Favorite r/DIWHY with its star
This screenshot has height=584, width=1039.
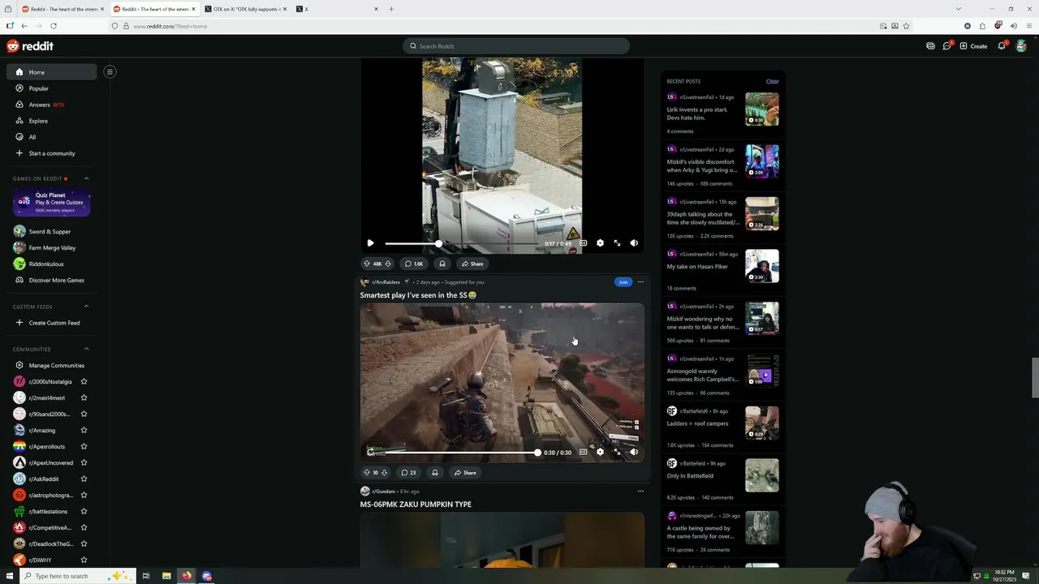click(84, 560)
